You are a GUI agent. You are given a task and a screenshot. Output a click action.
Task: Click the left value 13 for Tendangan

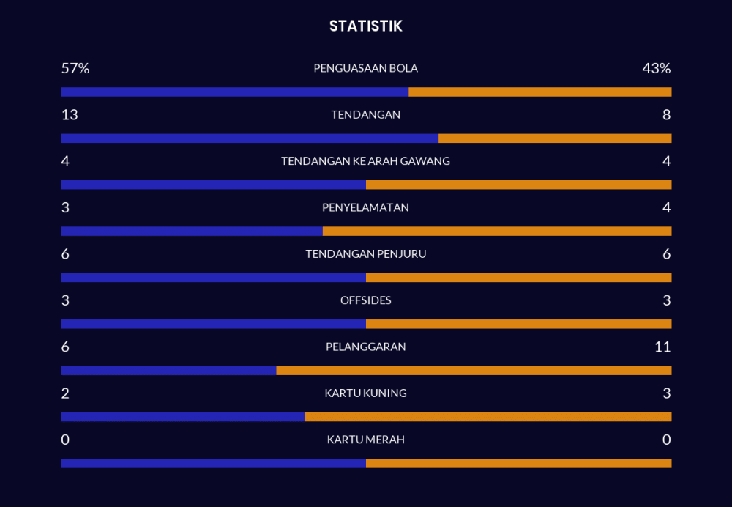click(x=70, y=115)
